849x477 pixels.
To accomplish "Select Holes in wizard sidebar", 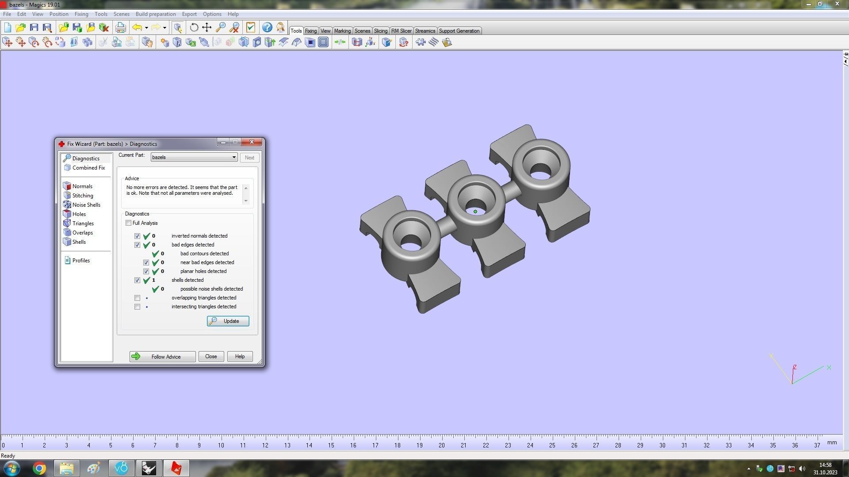I will pos(75,214).
